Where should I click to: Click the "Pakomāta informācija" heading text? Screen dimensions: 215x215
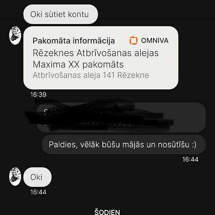tap(74, 41)
